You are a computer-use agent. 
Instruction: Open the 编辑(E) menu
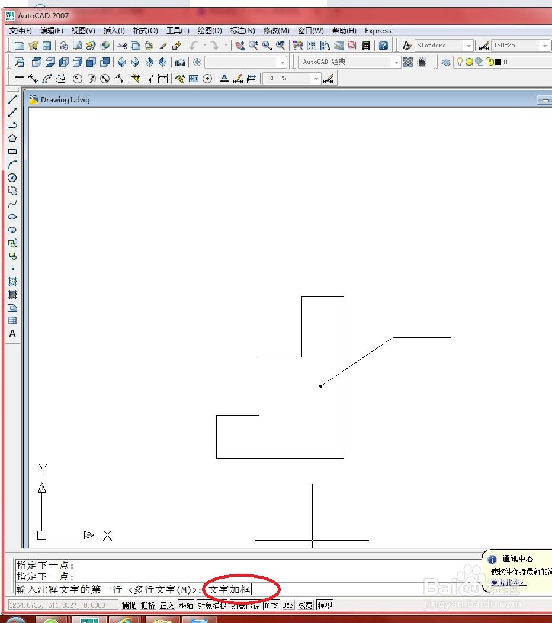(x=52, y=31)
